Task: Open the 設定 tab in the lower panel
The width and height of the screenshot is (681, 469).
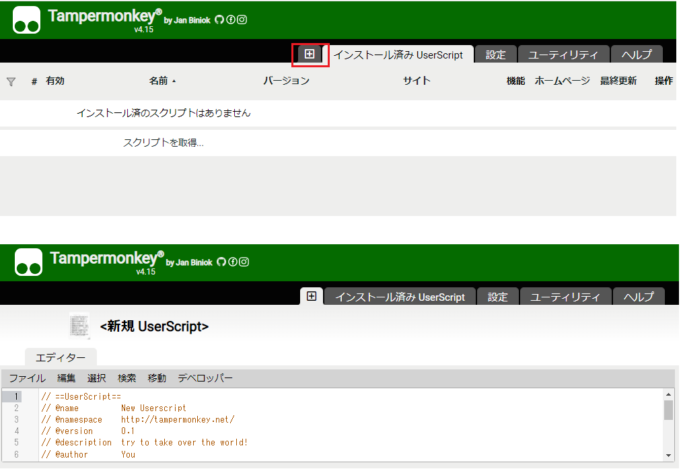Action: [x=498, y=297]
